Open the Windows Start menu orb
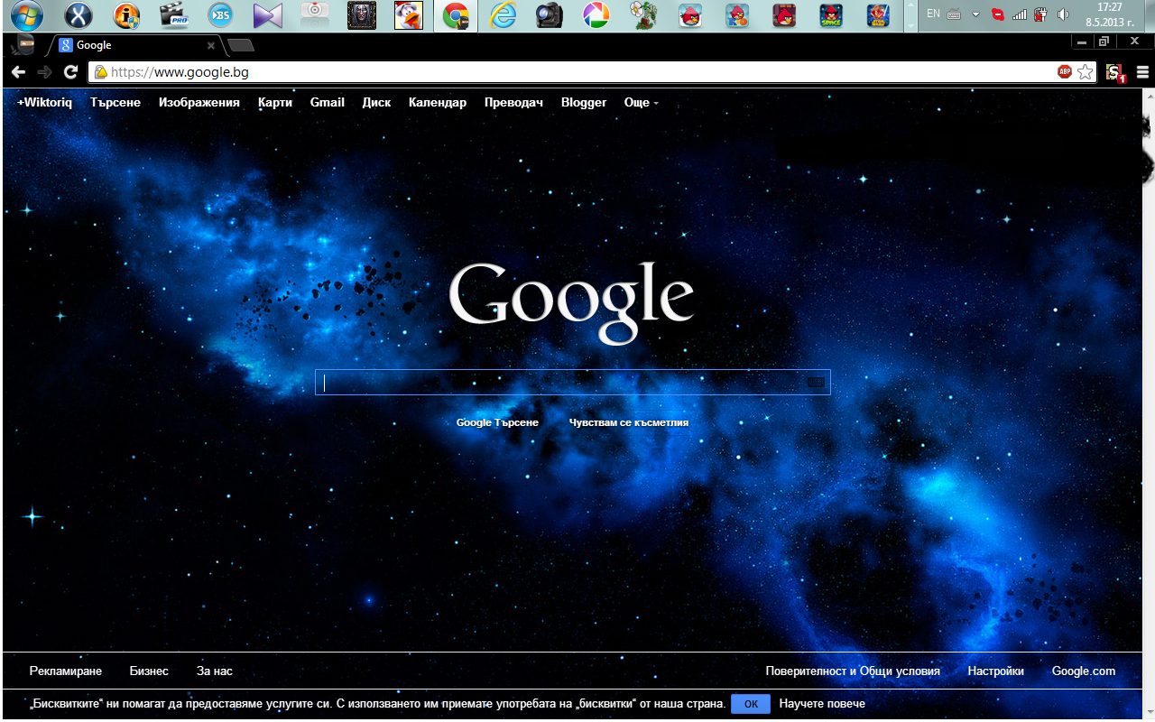The width and height of the screenshot is (1155, 722). point(26,15)
